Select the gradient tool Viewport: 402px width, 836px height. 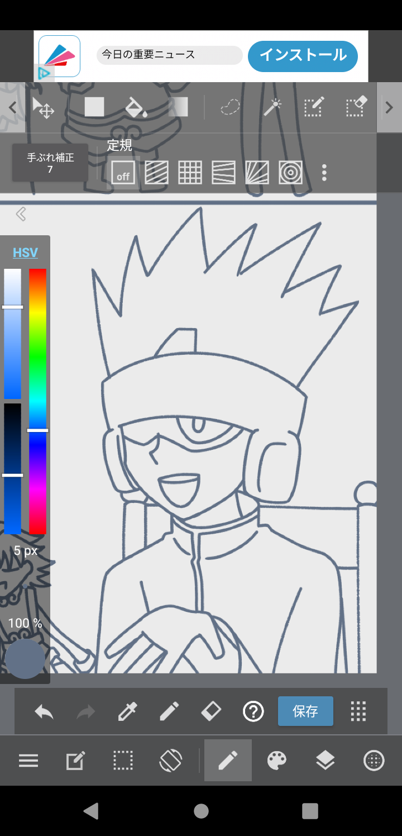tap(178, 107)
